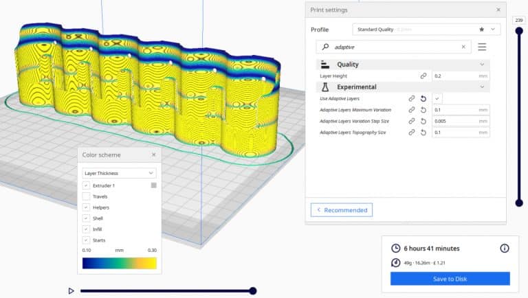This screenshot has width=528, height=298.
Task: Toggle the Infill checkbox
Action: pos(86,229)
